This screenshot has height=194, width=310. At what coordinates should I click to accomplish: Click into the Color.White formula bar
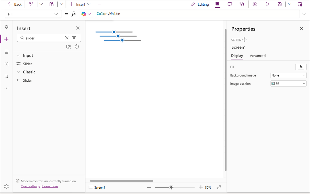(x=196, y=14)
